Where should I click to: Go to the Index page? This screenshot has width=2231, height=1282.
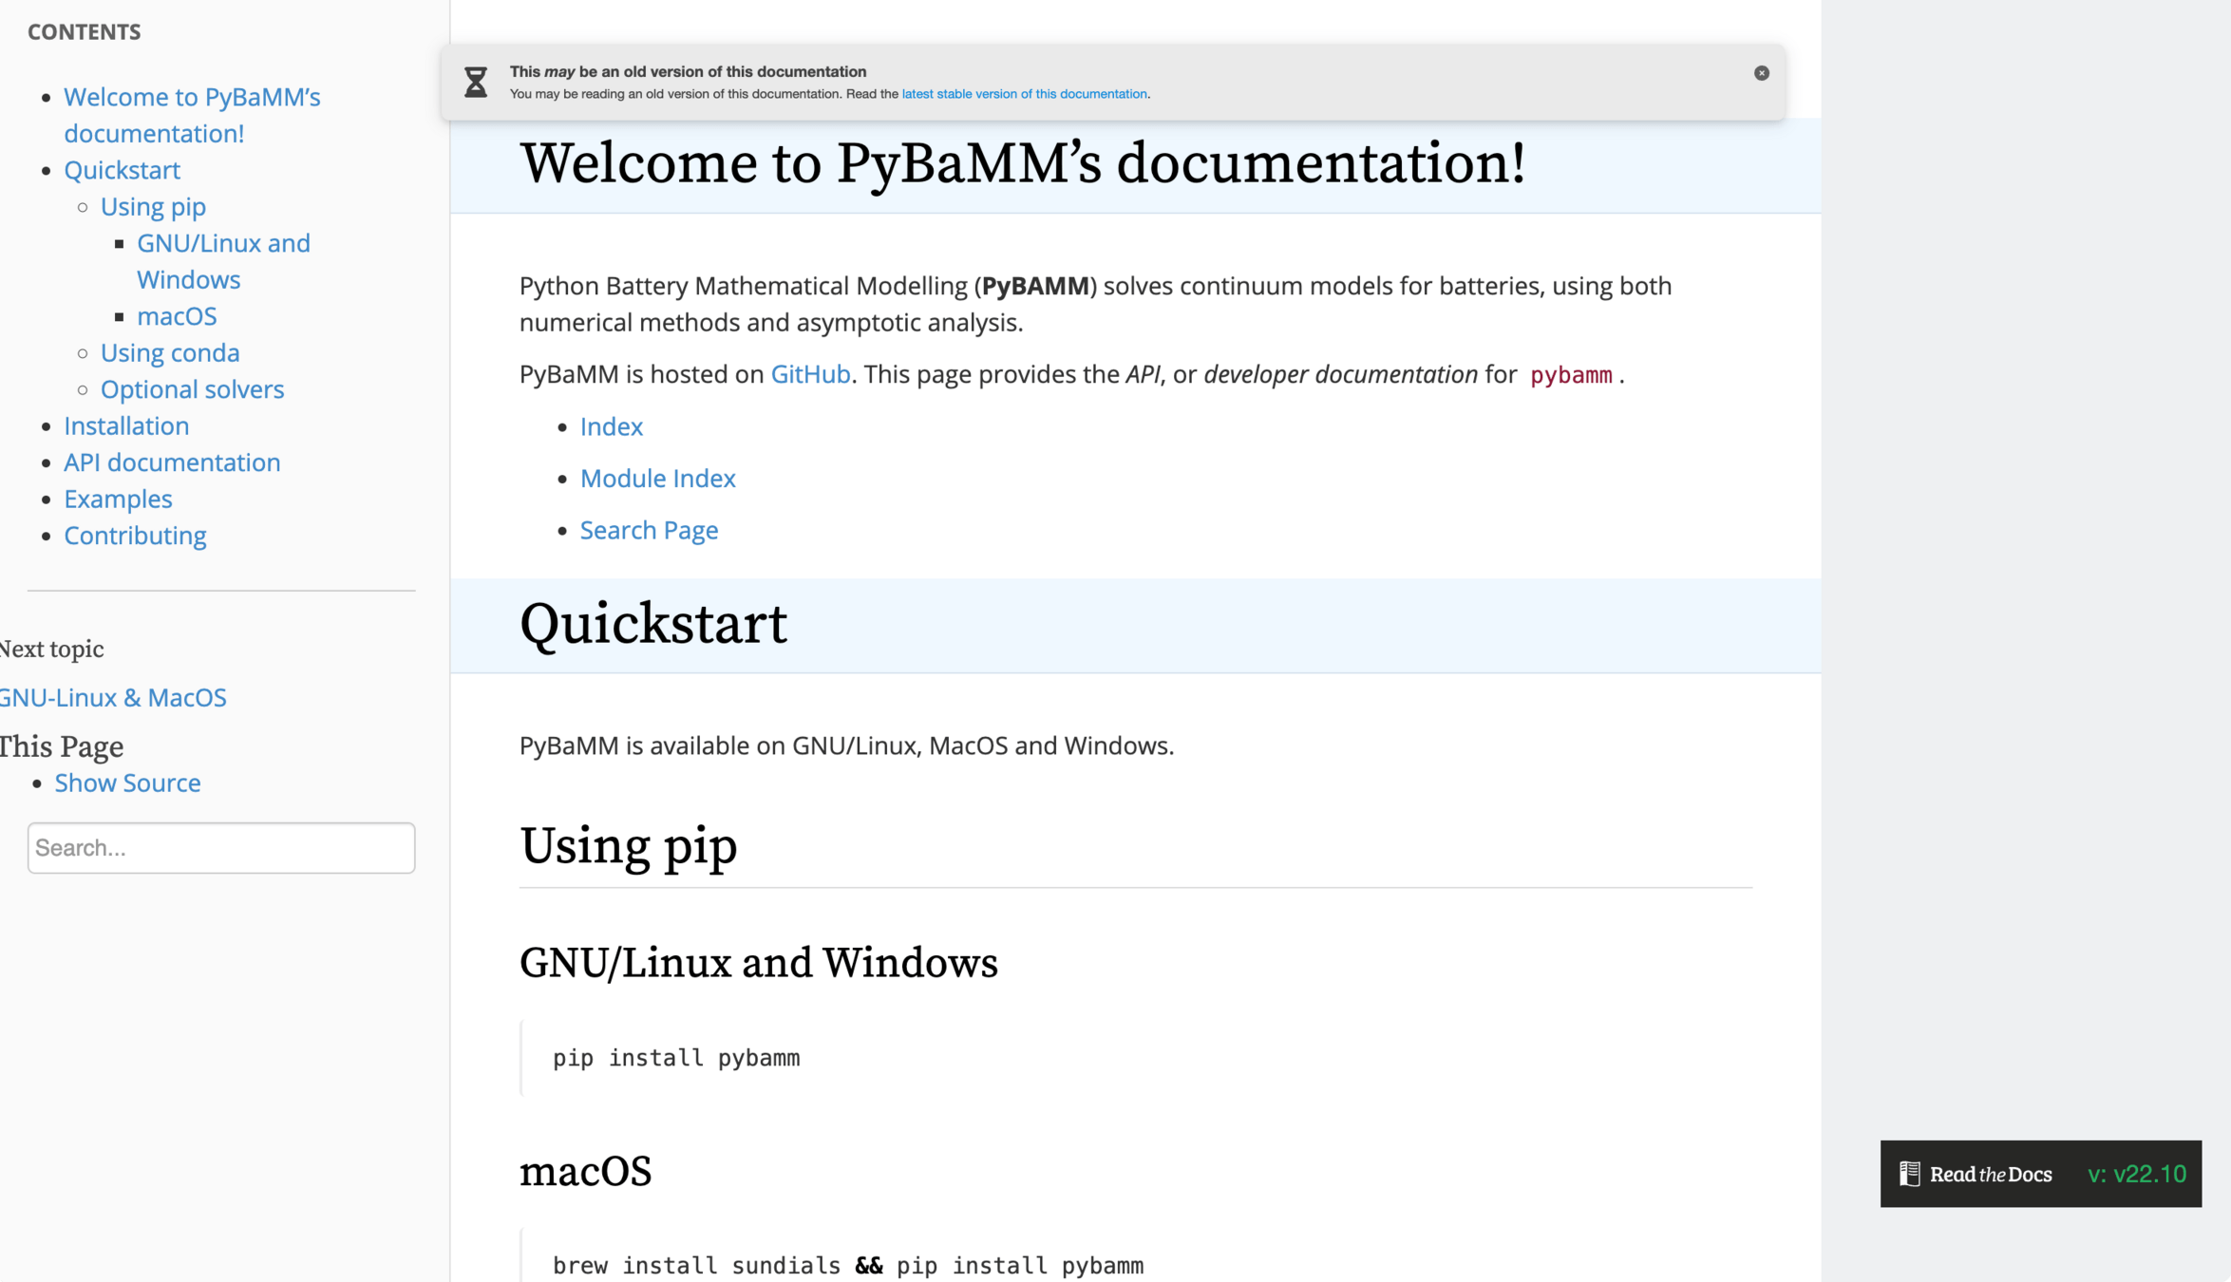[611, 426]
